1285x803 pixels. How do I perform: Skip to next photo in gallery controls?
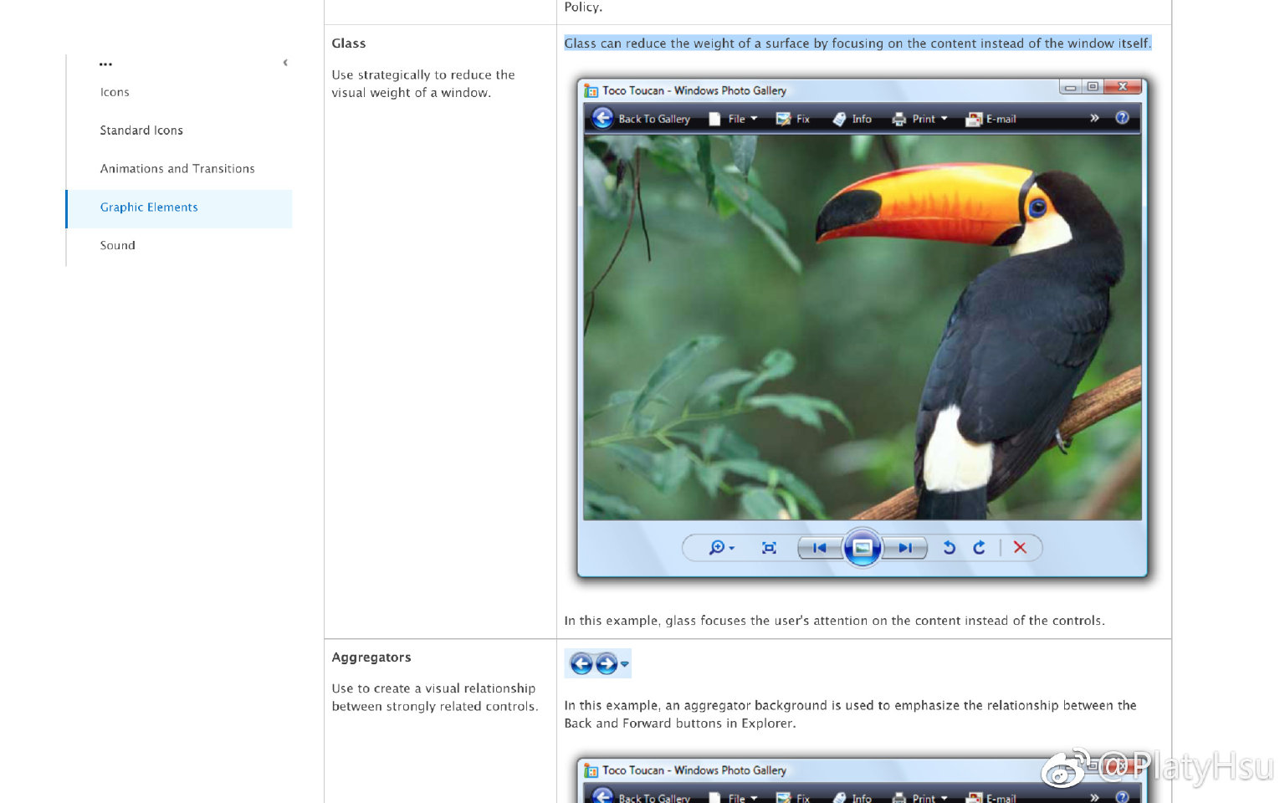click(905, 548)
